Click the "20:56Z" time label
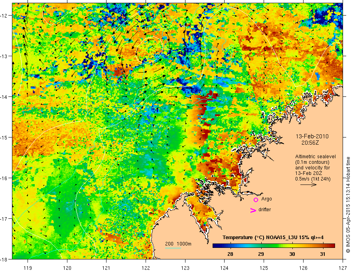351x271 pixels. pos(310,143)
